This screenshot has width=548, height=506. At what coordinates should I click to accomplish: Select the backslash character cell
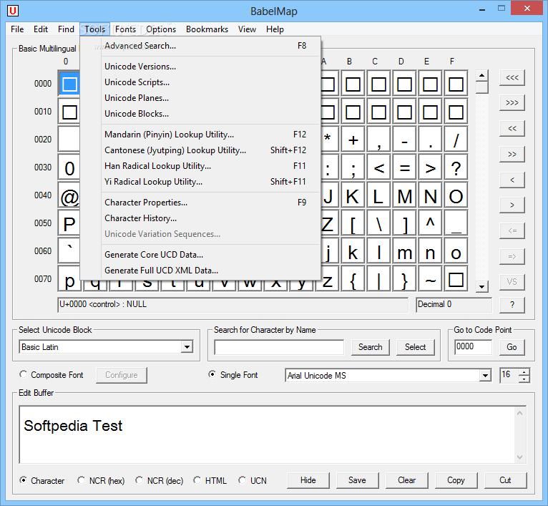pos(379,224)
